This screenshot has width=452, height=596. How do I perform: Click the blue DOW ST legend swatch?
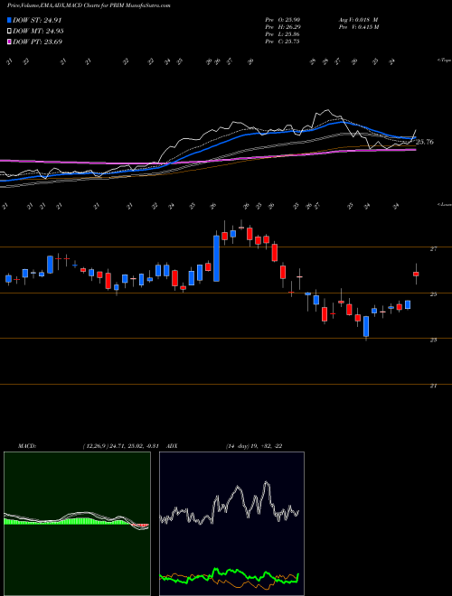(x=10, y=21)
